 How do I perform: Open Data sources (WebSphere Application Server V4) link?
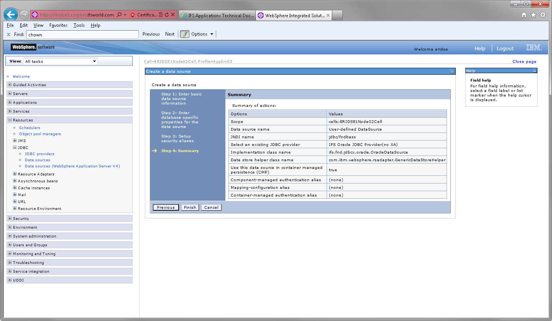point(72,166)
